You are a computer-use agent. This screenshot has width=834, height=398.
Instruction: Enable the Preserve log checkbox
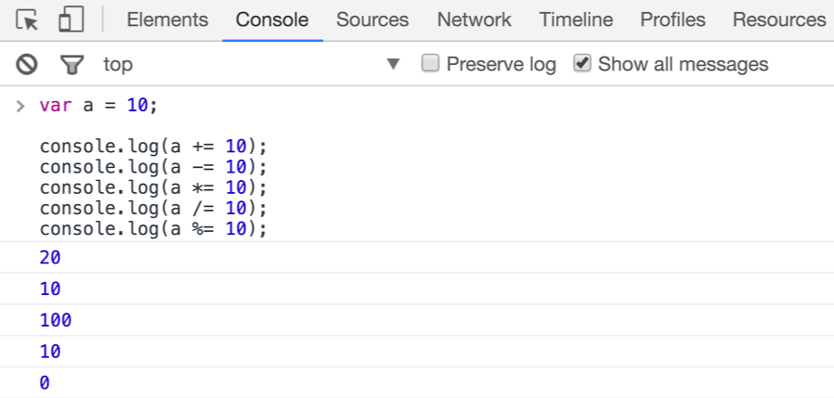pos(430,64)
